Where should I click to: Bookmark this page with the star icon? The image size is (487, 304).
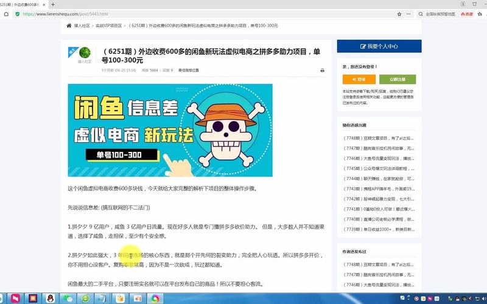[399, 14]
